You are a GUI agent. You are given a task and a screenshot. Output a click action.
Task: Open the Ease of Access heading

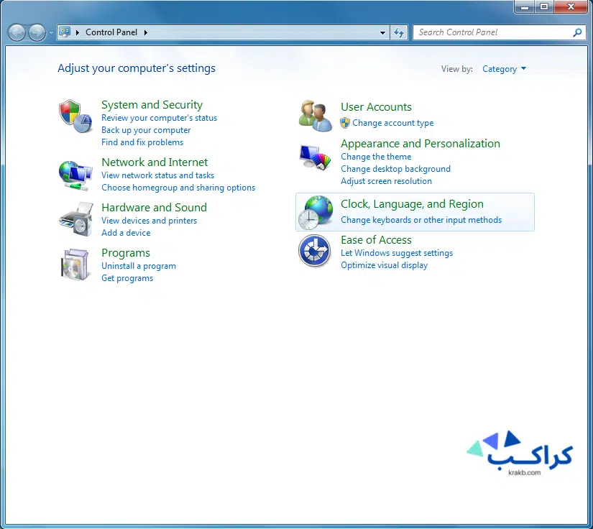(x=376, y=240)
